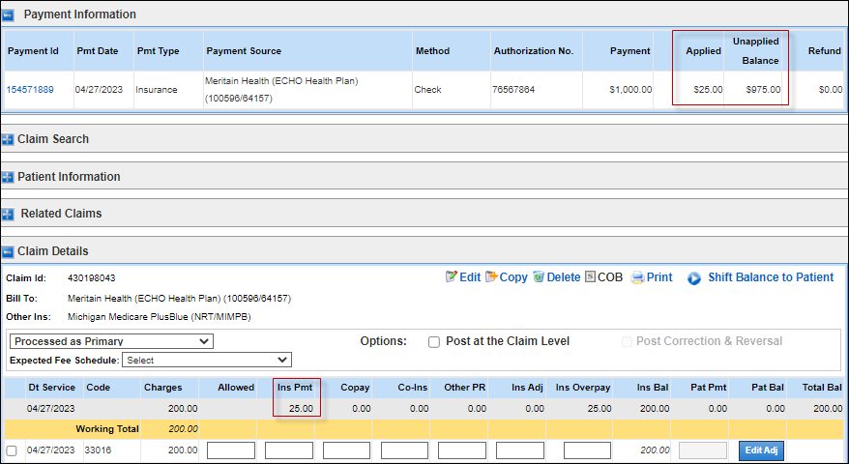Check the 33016 service line checkbox
The image size is (849, 464).
point(12,450)
